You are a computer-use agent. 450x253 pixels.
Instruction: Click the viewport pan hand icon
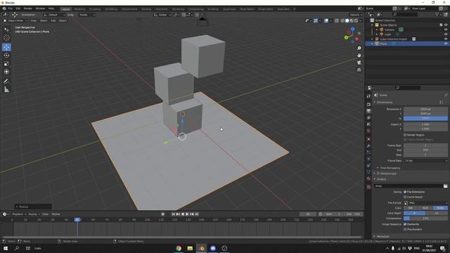[x=359, y=56]
